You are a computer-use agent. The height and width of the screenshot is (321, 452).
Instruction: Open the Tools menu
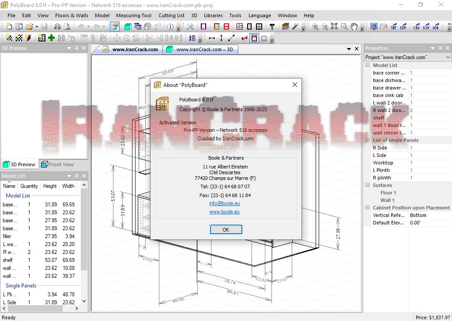(235, 15)
